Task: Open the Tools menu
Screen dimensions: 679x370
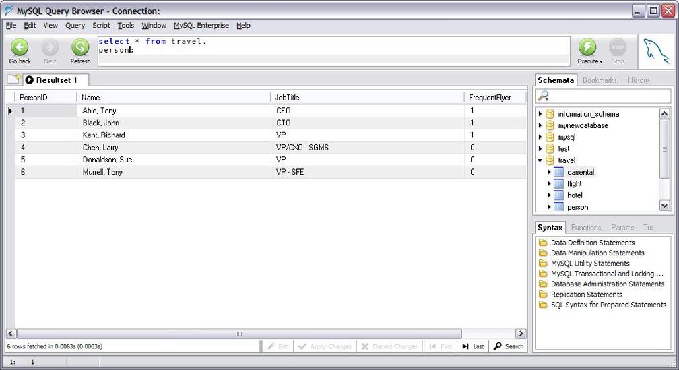Action: click(x=125, y=26)
